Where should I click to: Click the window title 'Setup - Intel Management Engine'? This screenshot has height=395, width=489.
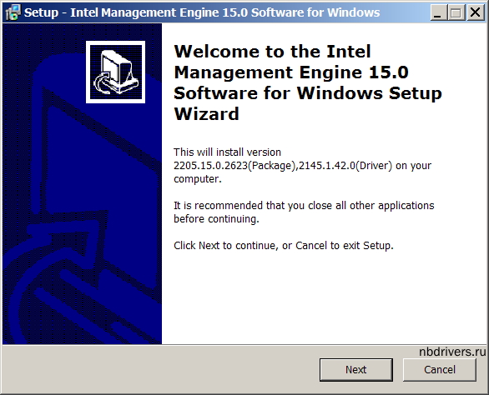pos(202,12)
